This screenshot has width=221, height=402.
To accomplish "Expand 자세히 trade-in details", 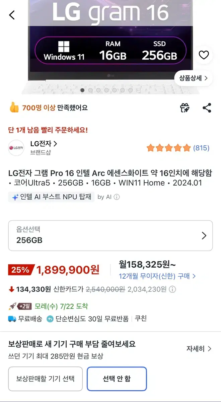I will coord(199,349).
